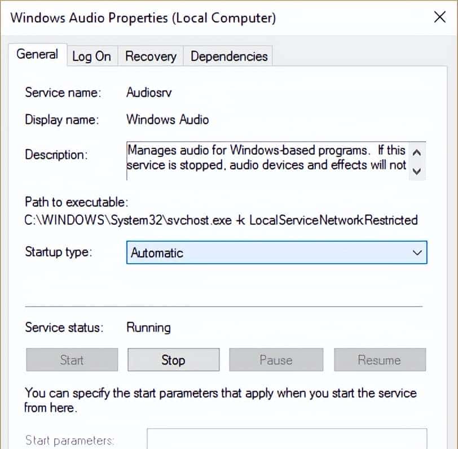Switch to the General tab

tap(37, 55)
